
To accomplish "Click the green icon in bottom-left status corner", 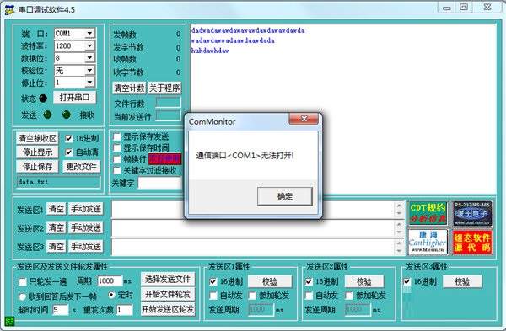I will (x=9, y=322).
